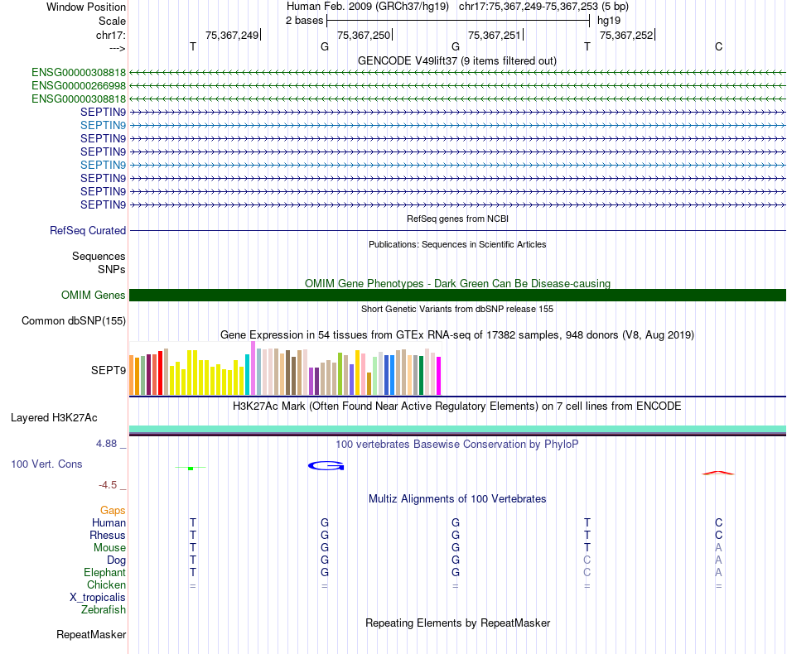Click the Common dbSNP(155) track label
This screenshot has width=787, height=654.
point(73,320)
